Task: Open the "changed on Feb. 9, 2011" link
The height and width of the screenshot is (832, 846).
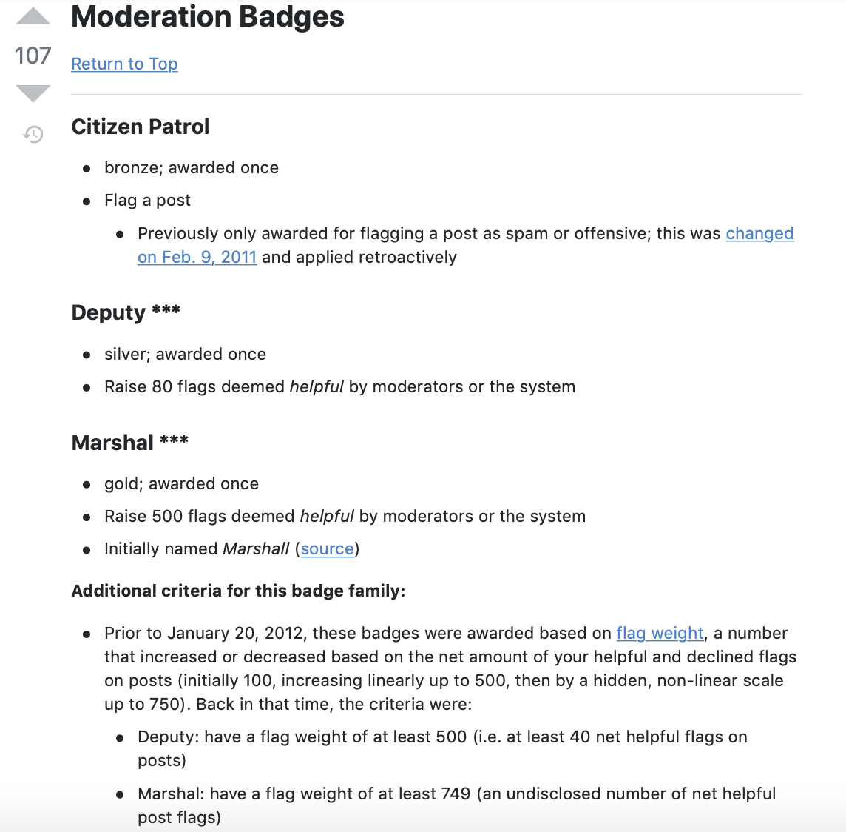Action: point(759,234)
